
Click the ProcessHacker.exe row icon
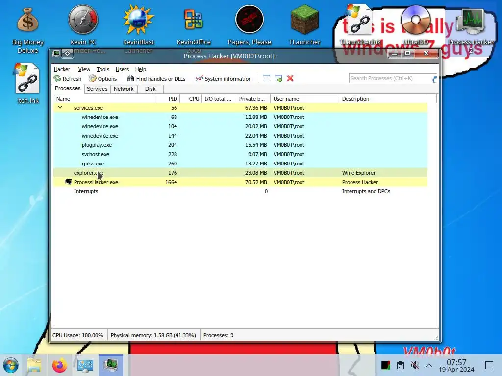[x=68, y=182]
